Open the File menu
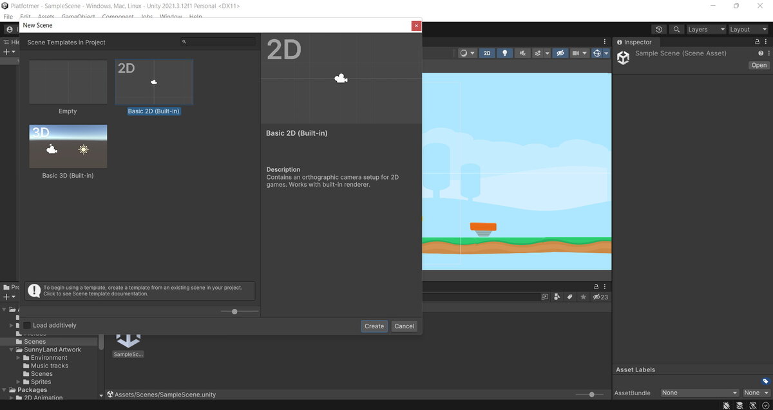The height and width of the screenshot is (410, 773). pyautogui.click(x=8, y=16)
